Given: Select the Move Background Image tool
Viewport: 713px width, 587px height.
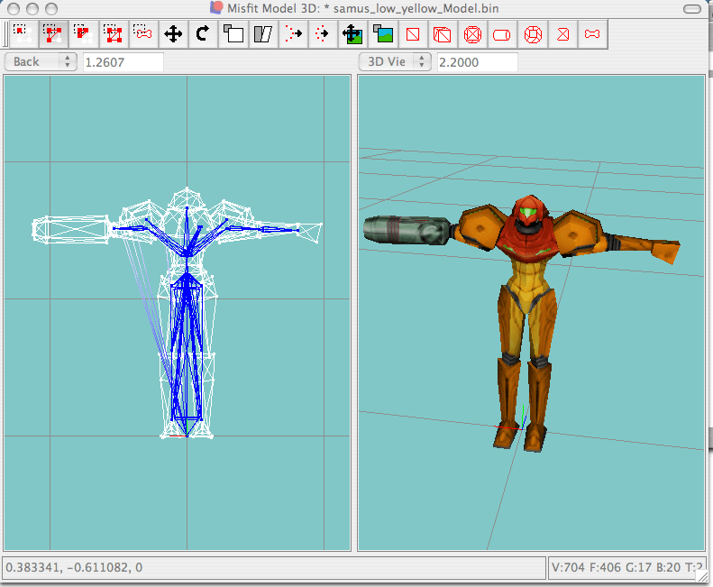Looking at the screenshot, I should pyautogui.click(x=352, y=33).
